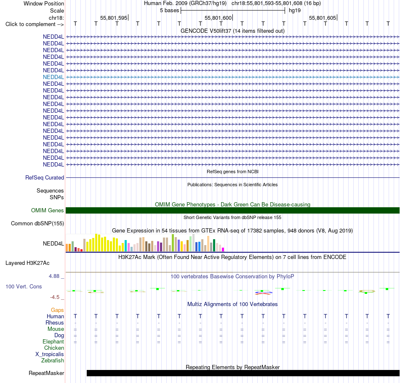Viewport: 400px width, 383px height.
Task: Click the Mouse alignment row label
Action: 56,329
